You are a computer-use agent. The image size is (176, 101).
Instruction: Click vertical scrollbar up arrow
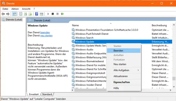click(174, 25)
